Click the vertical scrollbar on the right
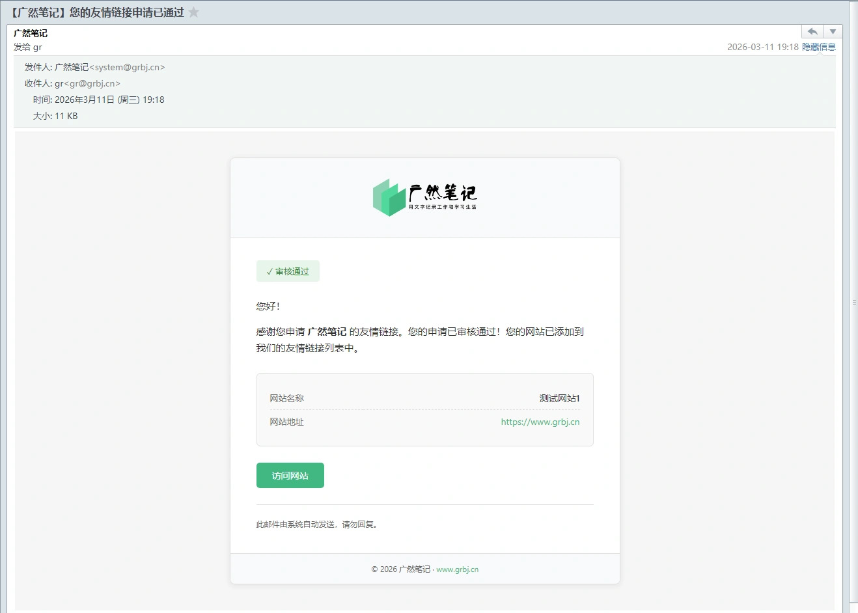The width and height of the screenshot is (858, 613). click(846, 390)
